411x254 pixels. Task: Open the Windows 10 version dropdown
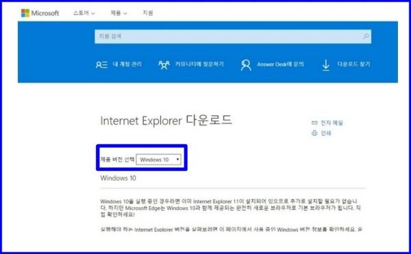click(159, 159)
